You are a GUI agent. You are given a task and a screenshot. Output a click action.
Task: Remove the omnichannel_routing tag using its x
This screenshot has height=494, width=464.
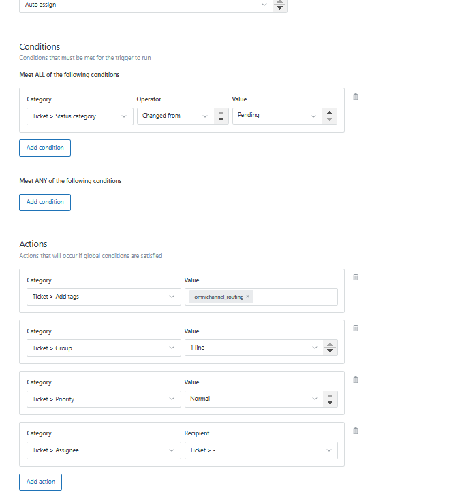point(248,297)
